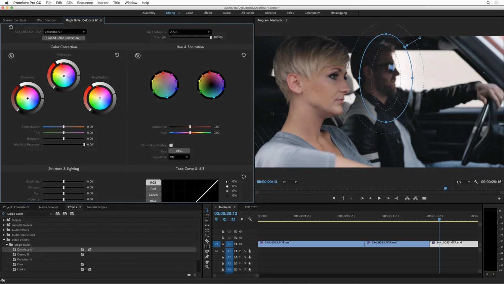The height and width of the screenshot is (284, 504).
Task: Click the Lift button in Program monitor
Action: coord(407,198)
